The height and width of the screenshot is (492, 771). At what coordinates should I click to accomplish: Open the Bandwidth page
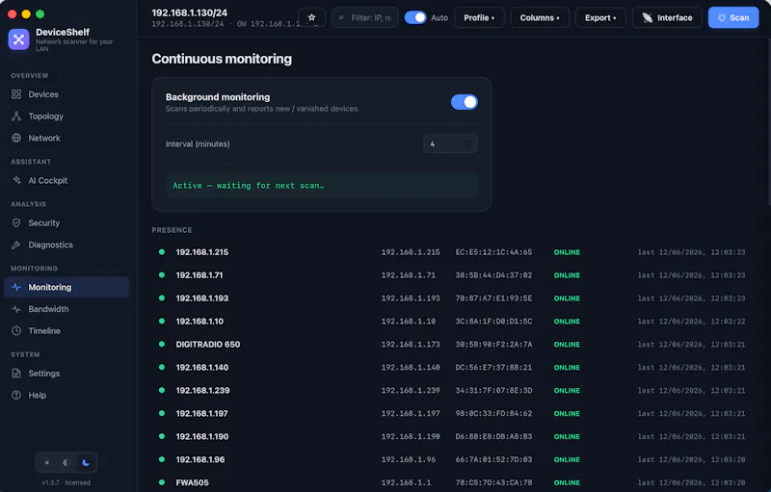click(66, 309)
